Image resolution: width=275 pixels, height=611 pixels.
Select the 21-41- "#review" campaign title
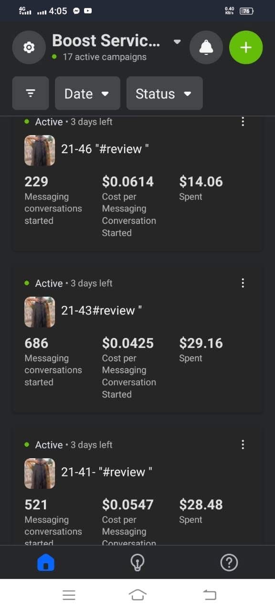(106, 472)
